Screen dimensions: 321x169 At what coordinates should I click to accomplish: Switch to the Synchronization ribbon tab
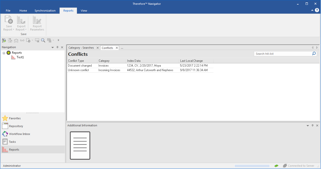(45, 11)
